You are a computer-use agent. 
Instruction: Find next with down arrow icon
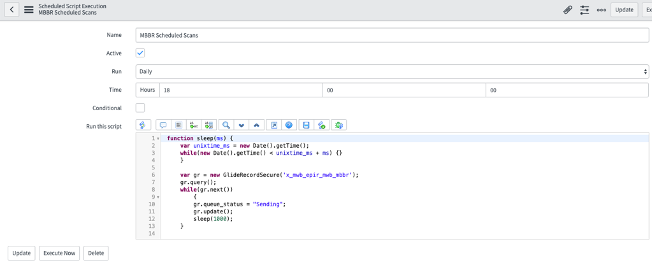point(241,125)
